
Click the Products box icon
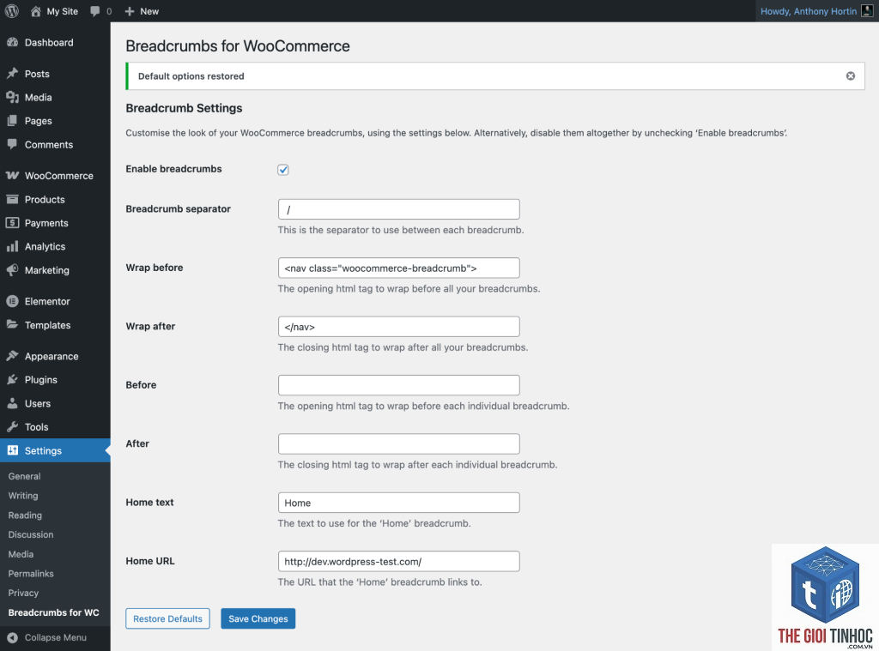12,199
